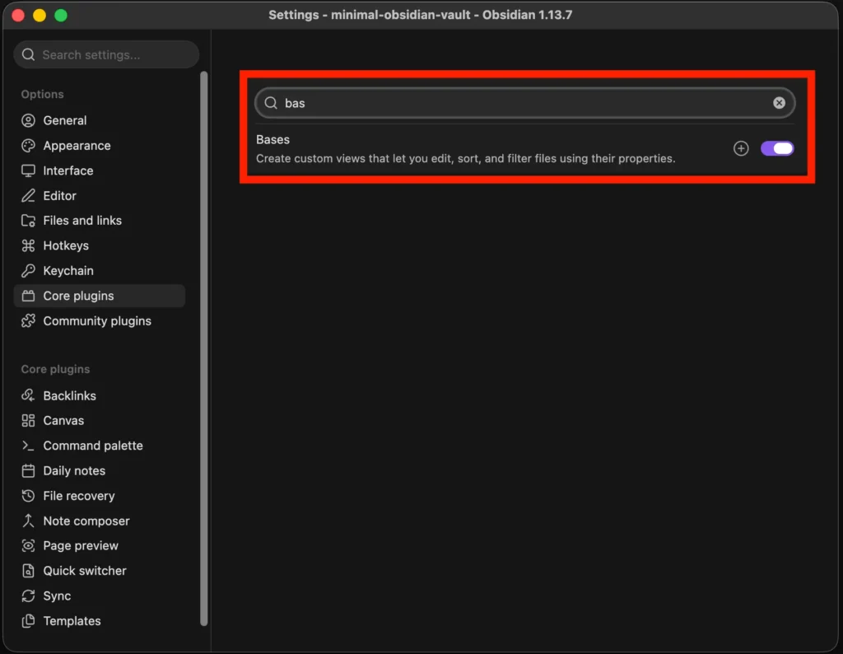Click the Canvas grid icon

[x=28, y=421]
